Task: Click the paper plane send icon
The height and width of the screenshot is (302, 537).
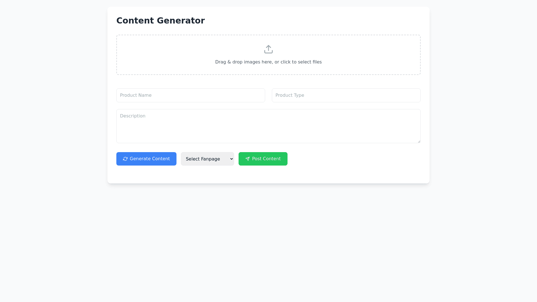Action: click(248, 159)
